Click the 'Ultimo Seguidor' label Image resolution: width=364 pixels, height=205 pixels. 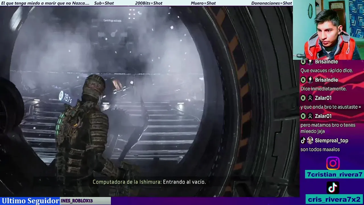[30, 201]
